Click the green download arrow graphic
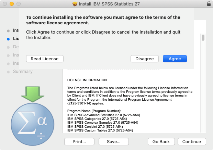The height and width of the screenshot is (150, 213). 33,94
